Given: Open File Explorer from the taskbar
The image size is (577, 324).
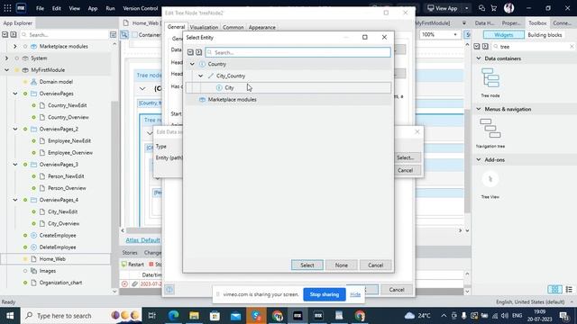Looking at the screenshot, I should tap(194, 316).
